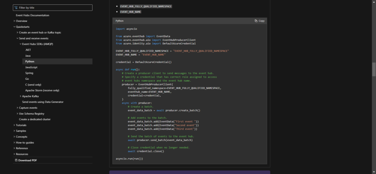
Task: Expand Create an event hub or Kafka topic
Action: pyautogui.click(x=40, y=33)
